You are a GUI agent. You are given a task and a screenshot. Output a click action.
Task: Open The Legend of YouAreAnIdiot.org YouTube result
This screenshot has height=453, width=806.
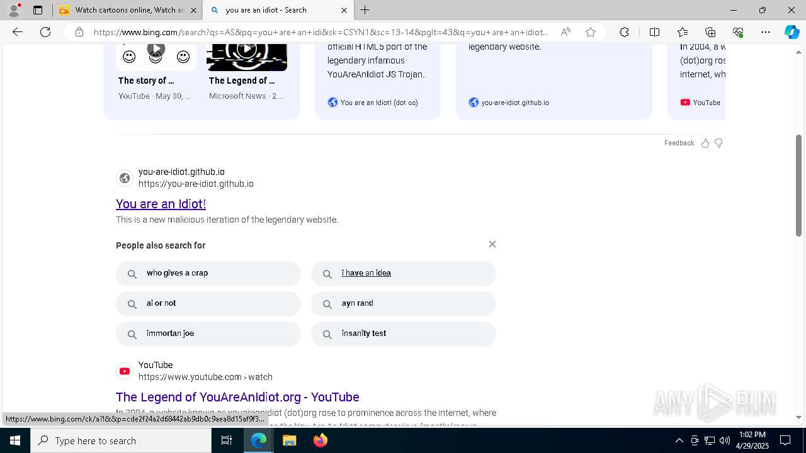click(x=237, y=397)
